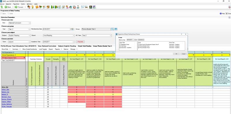Click the blue save icon beside Group field
Image resolution: width=231 pixels, height=114 pixels.
point(116,29)
